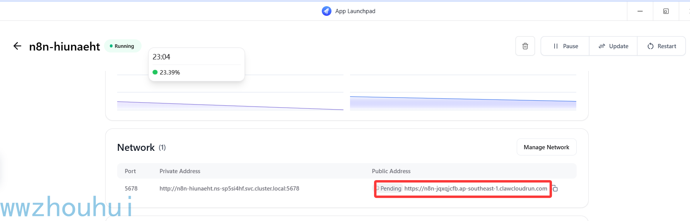Delete app with the trash icon
The image size is (690, 221).
525,46
